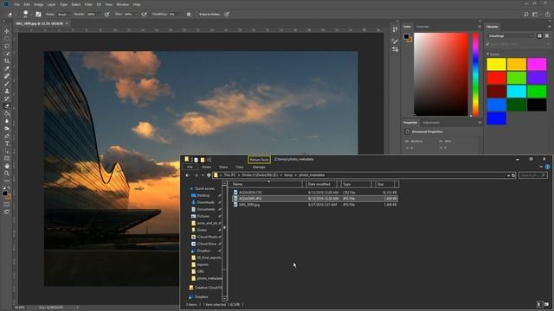Open the eraser Mode dropdown
This screenshot has height=311, width=554.
[x=63, y=15]
